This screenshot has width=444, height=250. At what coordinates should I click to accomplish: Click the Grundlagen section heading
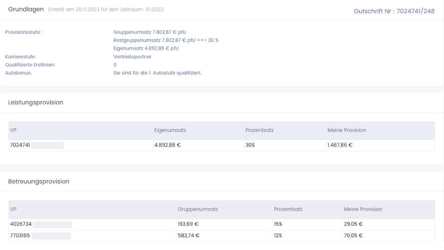[x=26, y=9]
